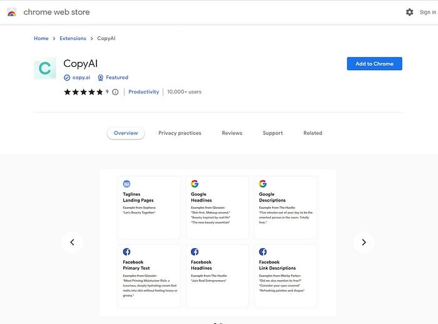Show previous screenshot with left arrow
The width and height of the screenshot is (438, 324).
click(x=72, y=242)
